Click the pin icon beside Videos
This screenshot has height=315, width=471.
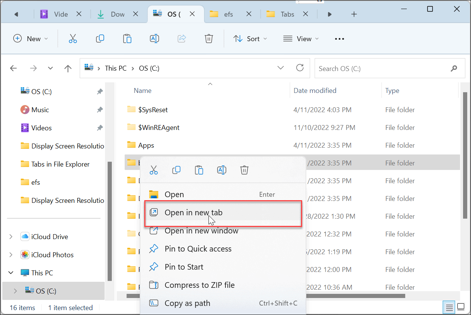coord(100,128)
